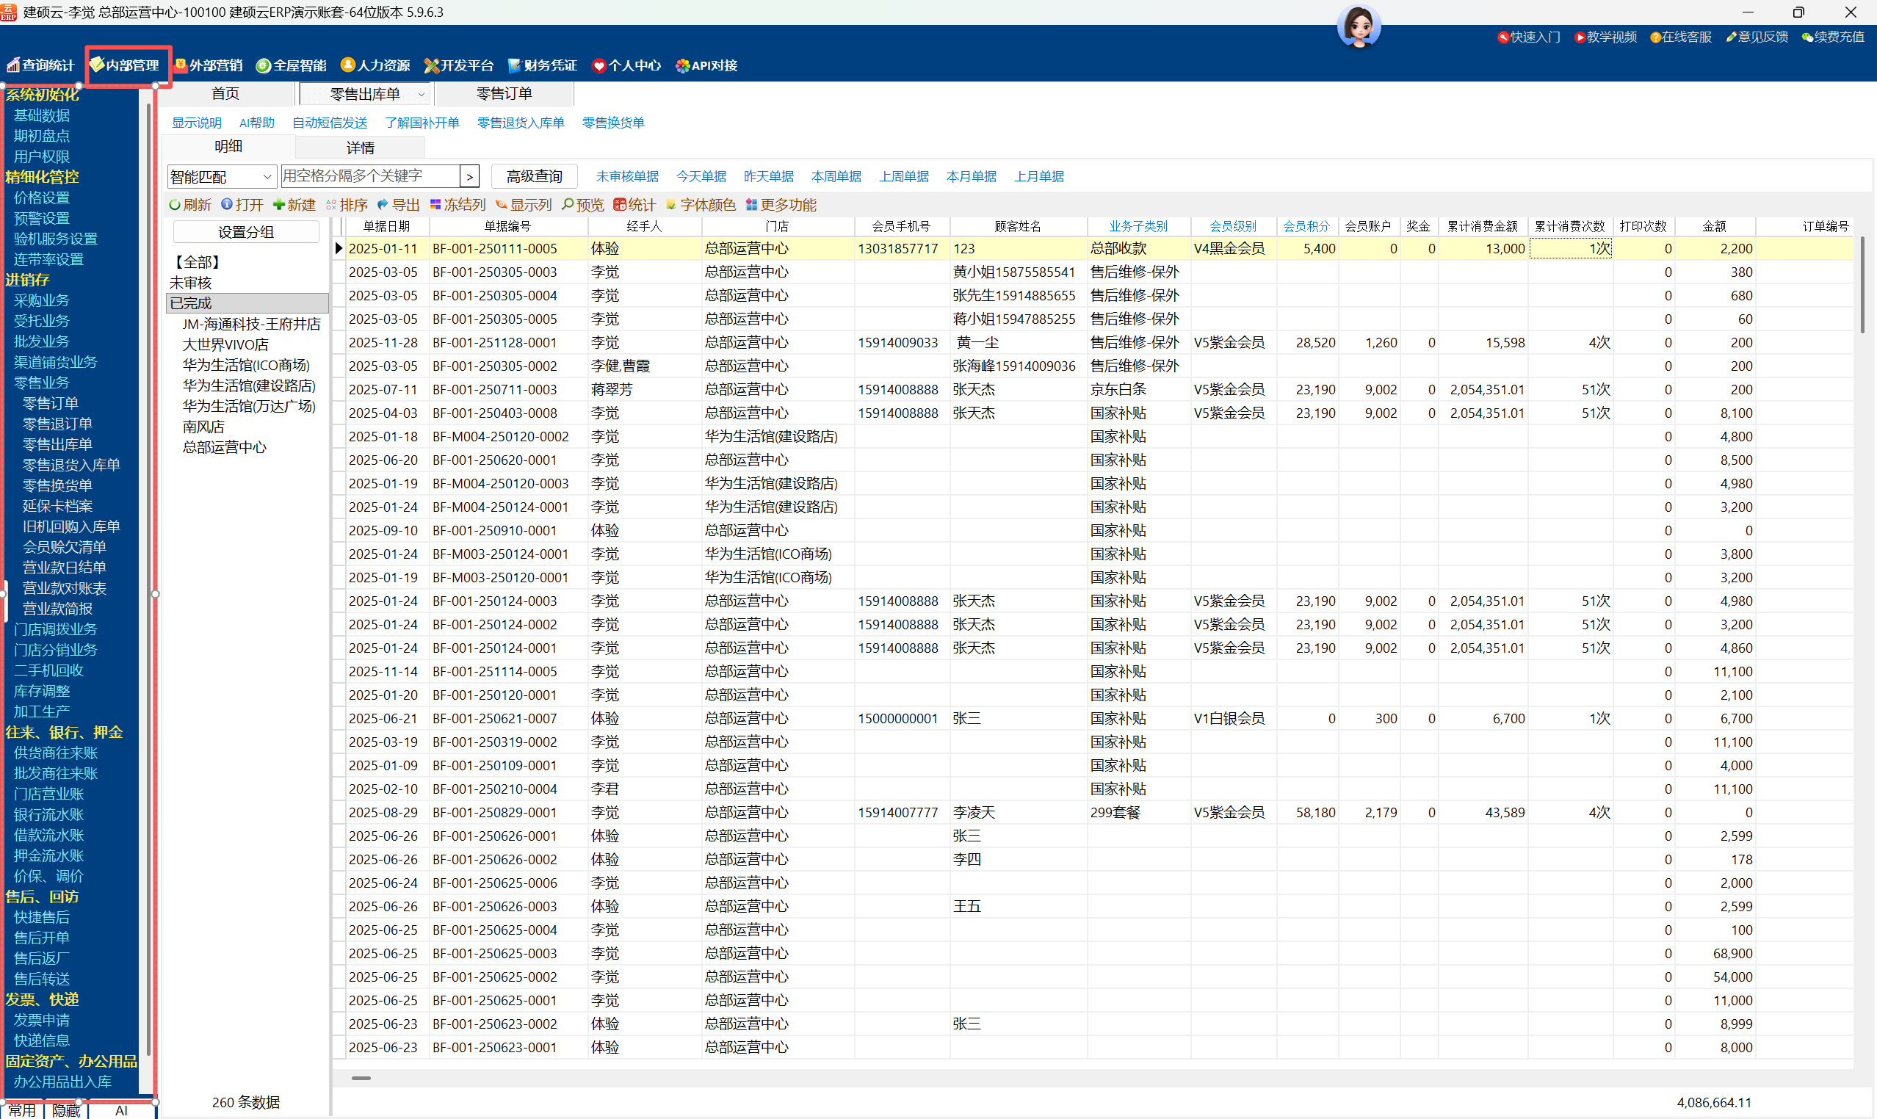Click the 新建 green plus icon
The width and height of the screenshot is (1877, 1119).
tap(278, 205)
